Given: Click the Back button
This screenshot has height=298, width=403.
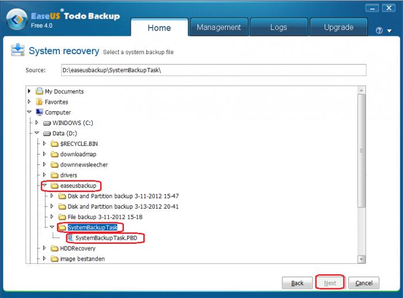Looking at the screenshot, I should tap(298, 283).
